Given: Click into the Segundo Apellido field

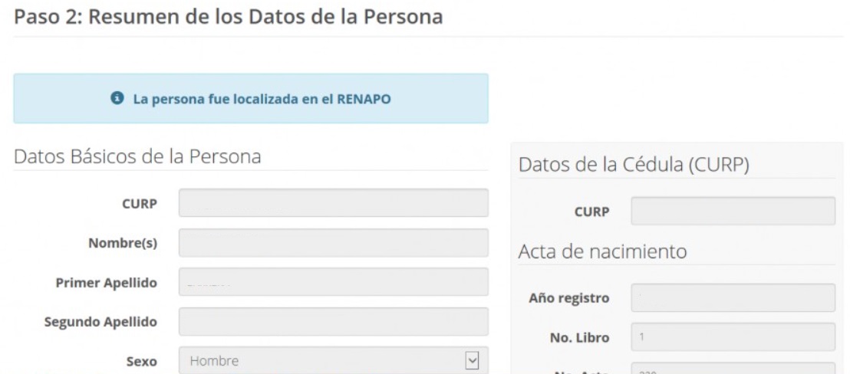Looking at the screenshot, I should pyautogui.click(x=333, y=322).
